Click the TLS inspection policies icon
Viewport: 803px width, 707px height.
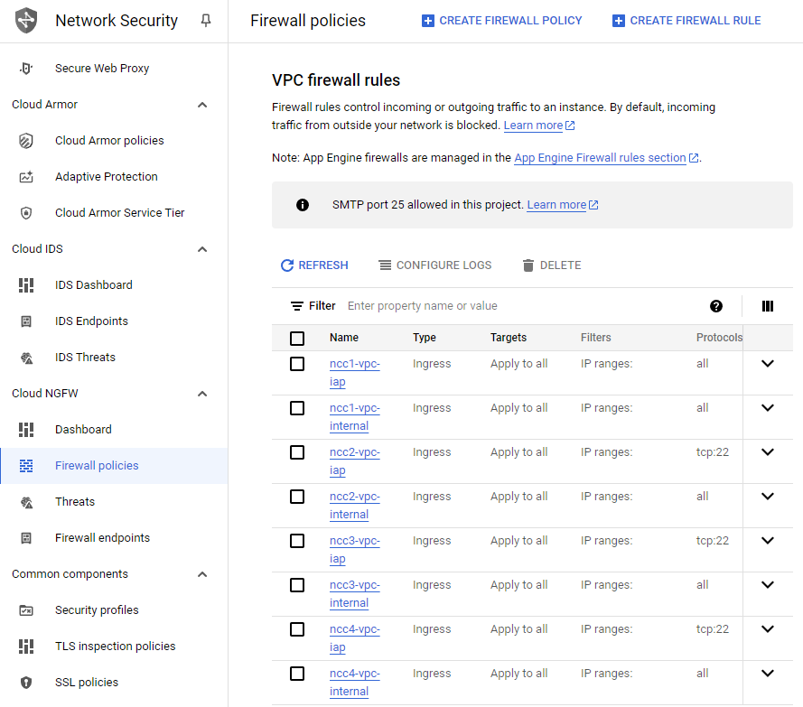26,647
